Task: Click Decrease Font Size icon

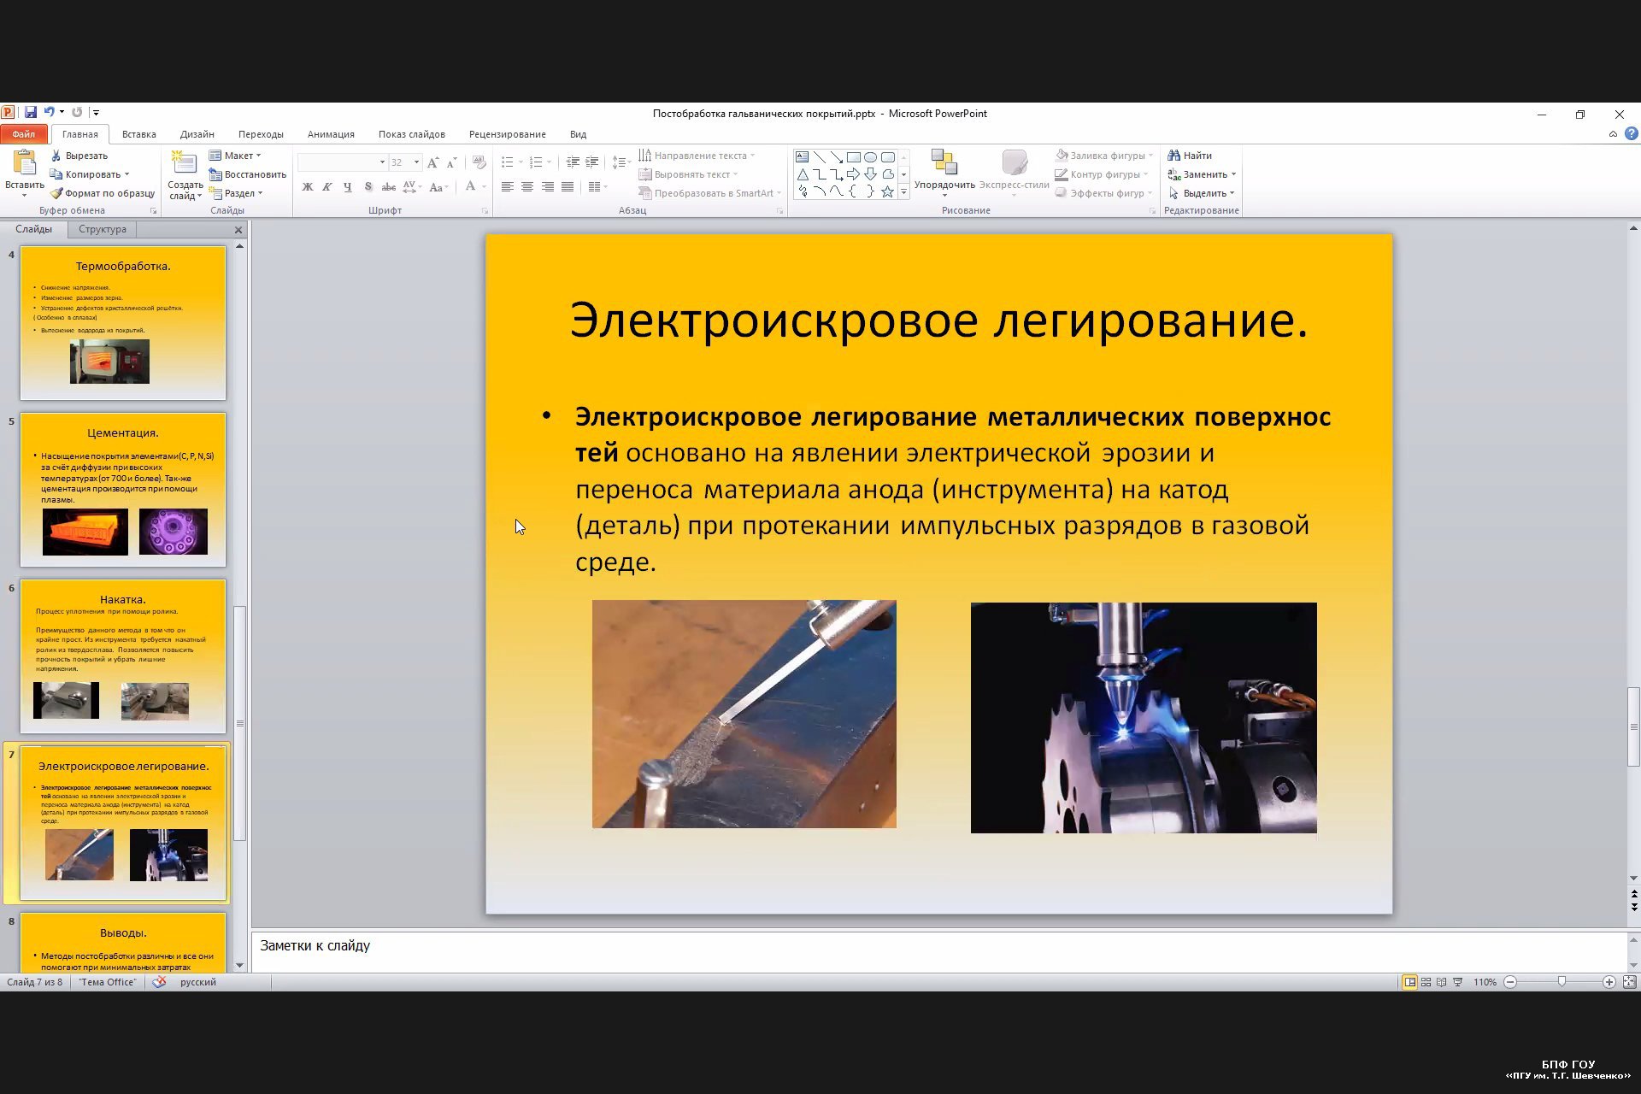Action: 452,162
